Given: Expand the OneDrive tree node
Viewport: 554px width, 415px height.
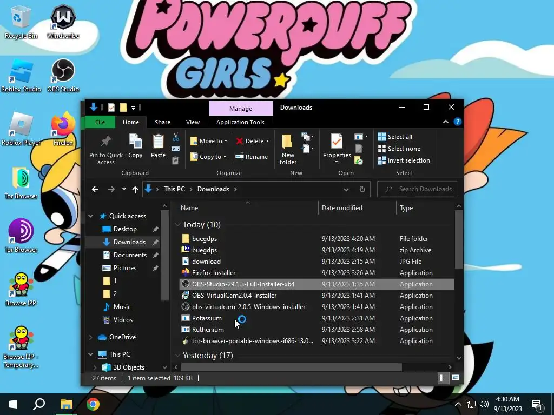Looking at the screenshot, I should coord(91,337).
